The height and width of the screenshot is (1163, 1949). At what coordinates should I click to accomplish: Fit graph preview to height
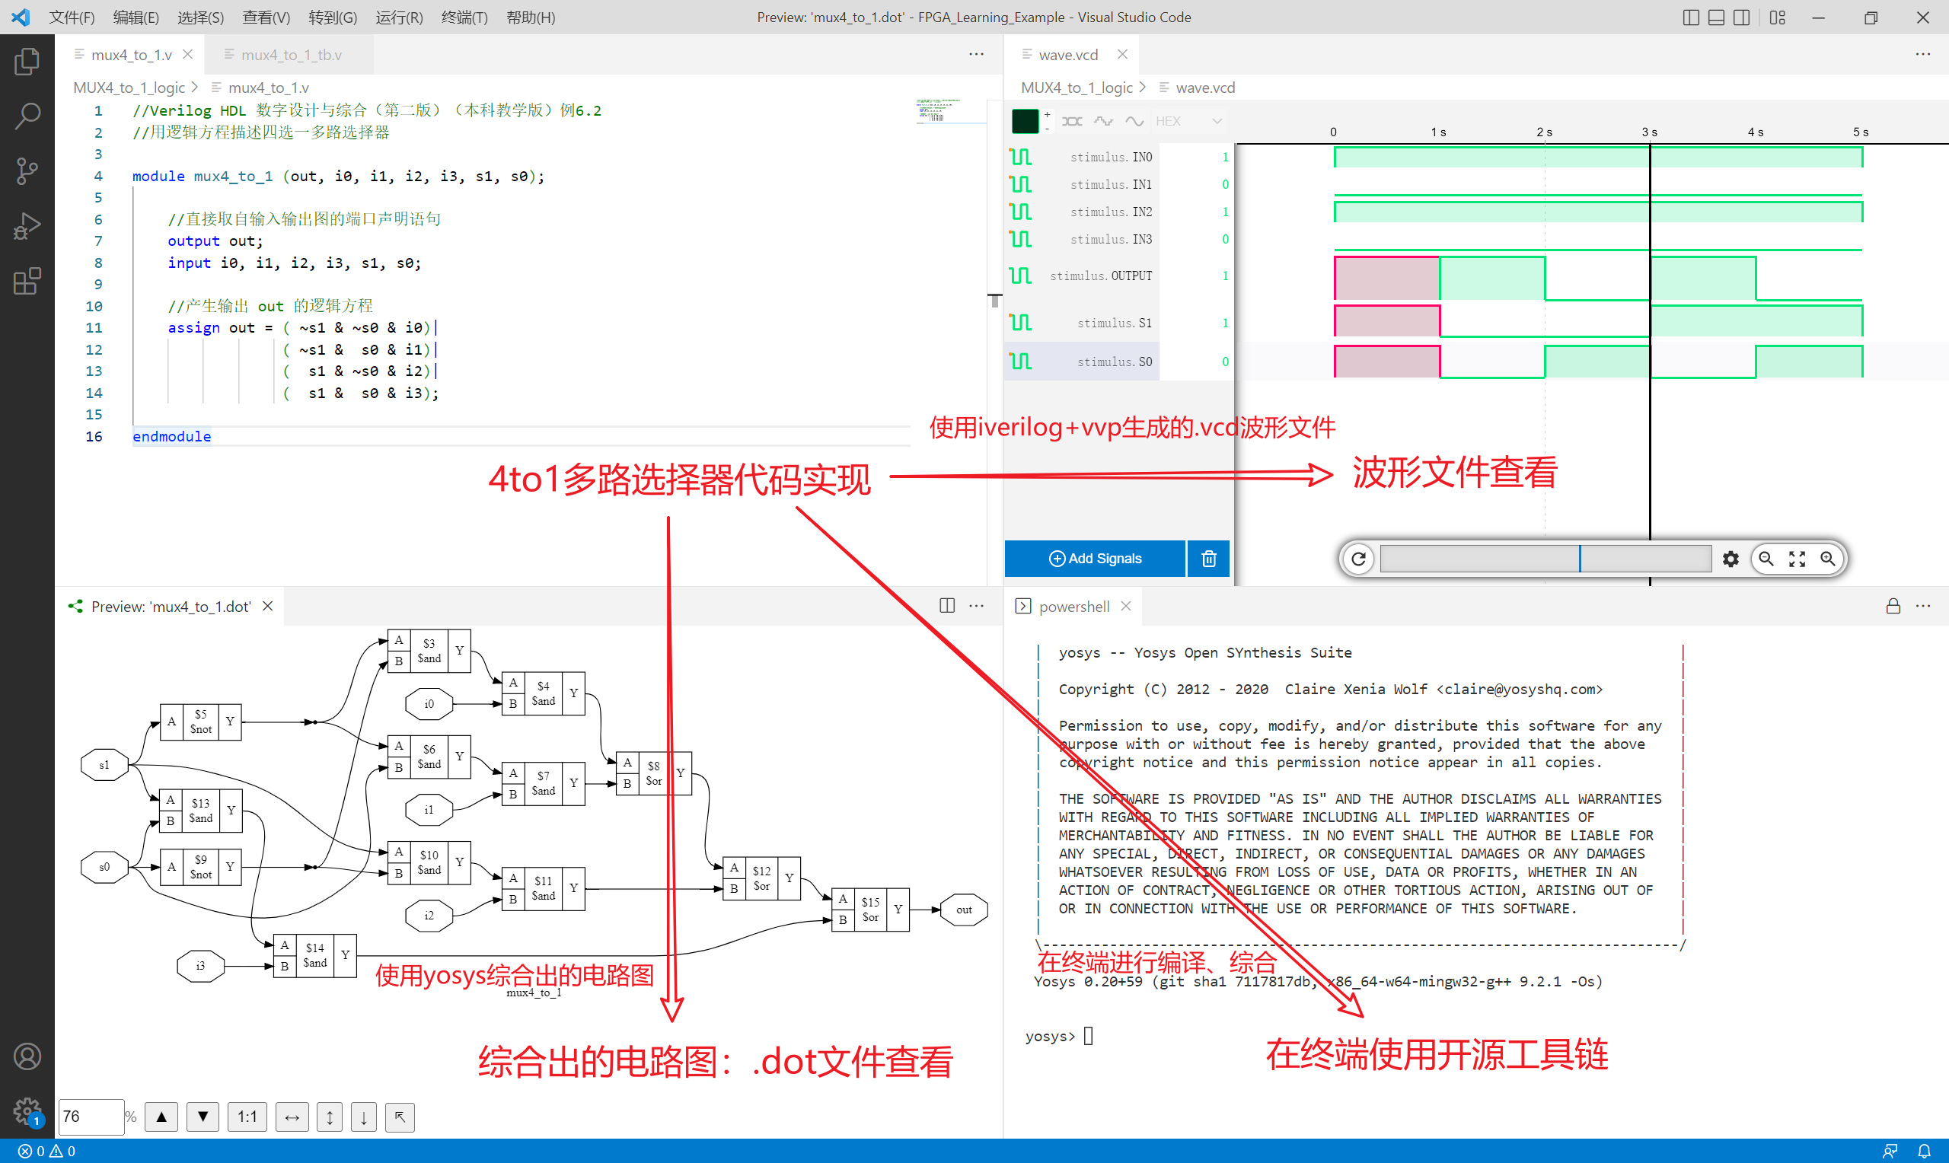click(330, 1117)
